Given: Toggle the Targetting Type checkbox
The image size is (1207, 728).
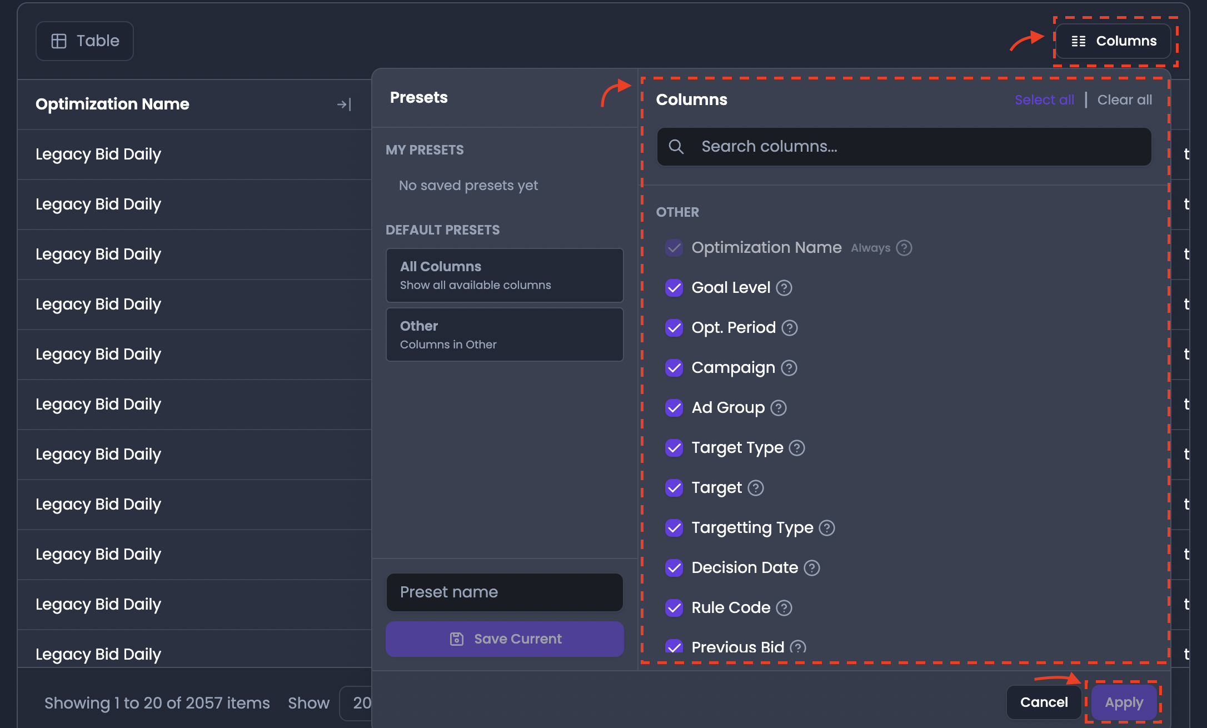Looking at the screenshot, I should coord(674,528).
